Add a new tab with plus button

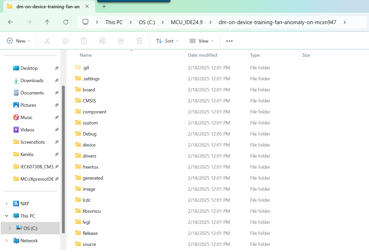pos(104,7)
